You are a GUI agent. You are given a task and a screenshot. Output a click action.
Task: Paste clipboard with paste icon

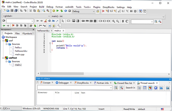pos(38,11)
